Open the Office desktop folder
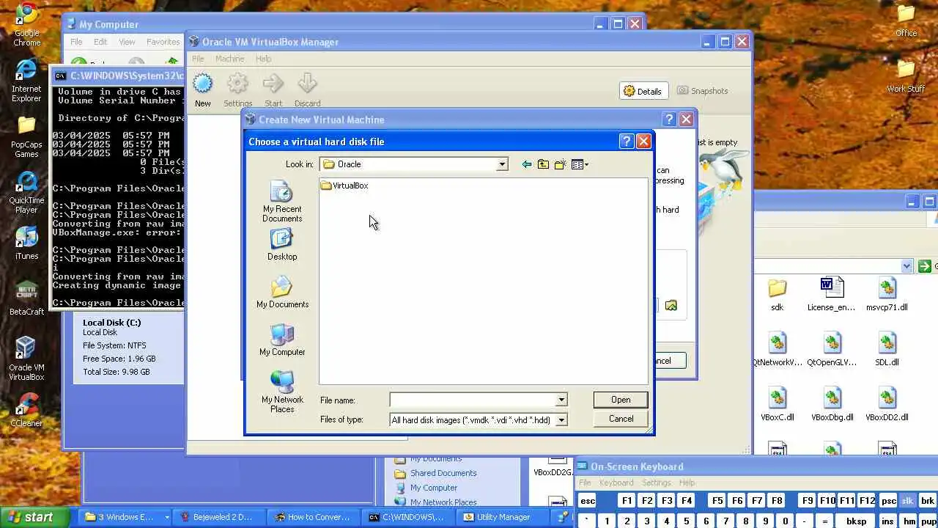Image resolution: width=938 pixels, height=528 pixels. pos(906,21)
